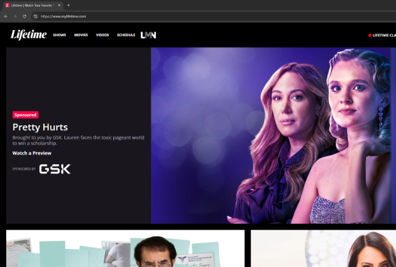
Task: Reload the page with the refresh icon
Action: [x=24, y=16]
